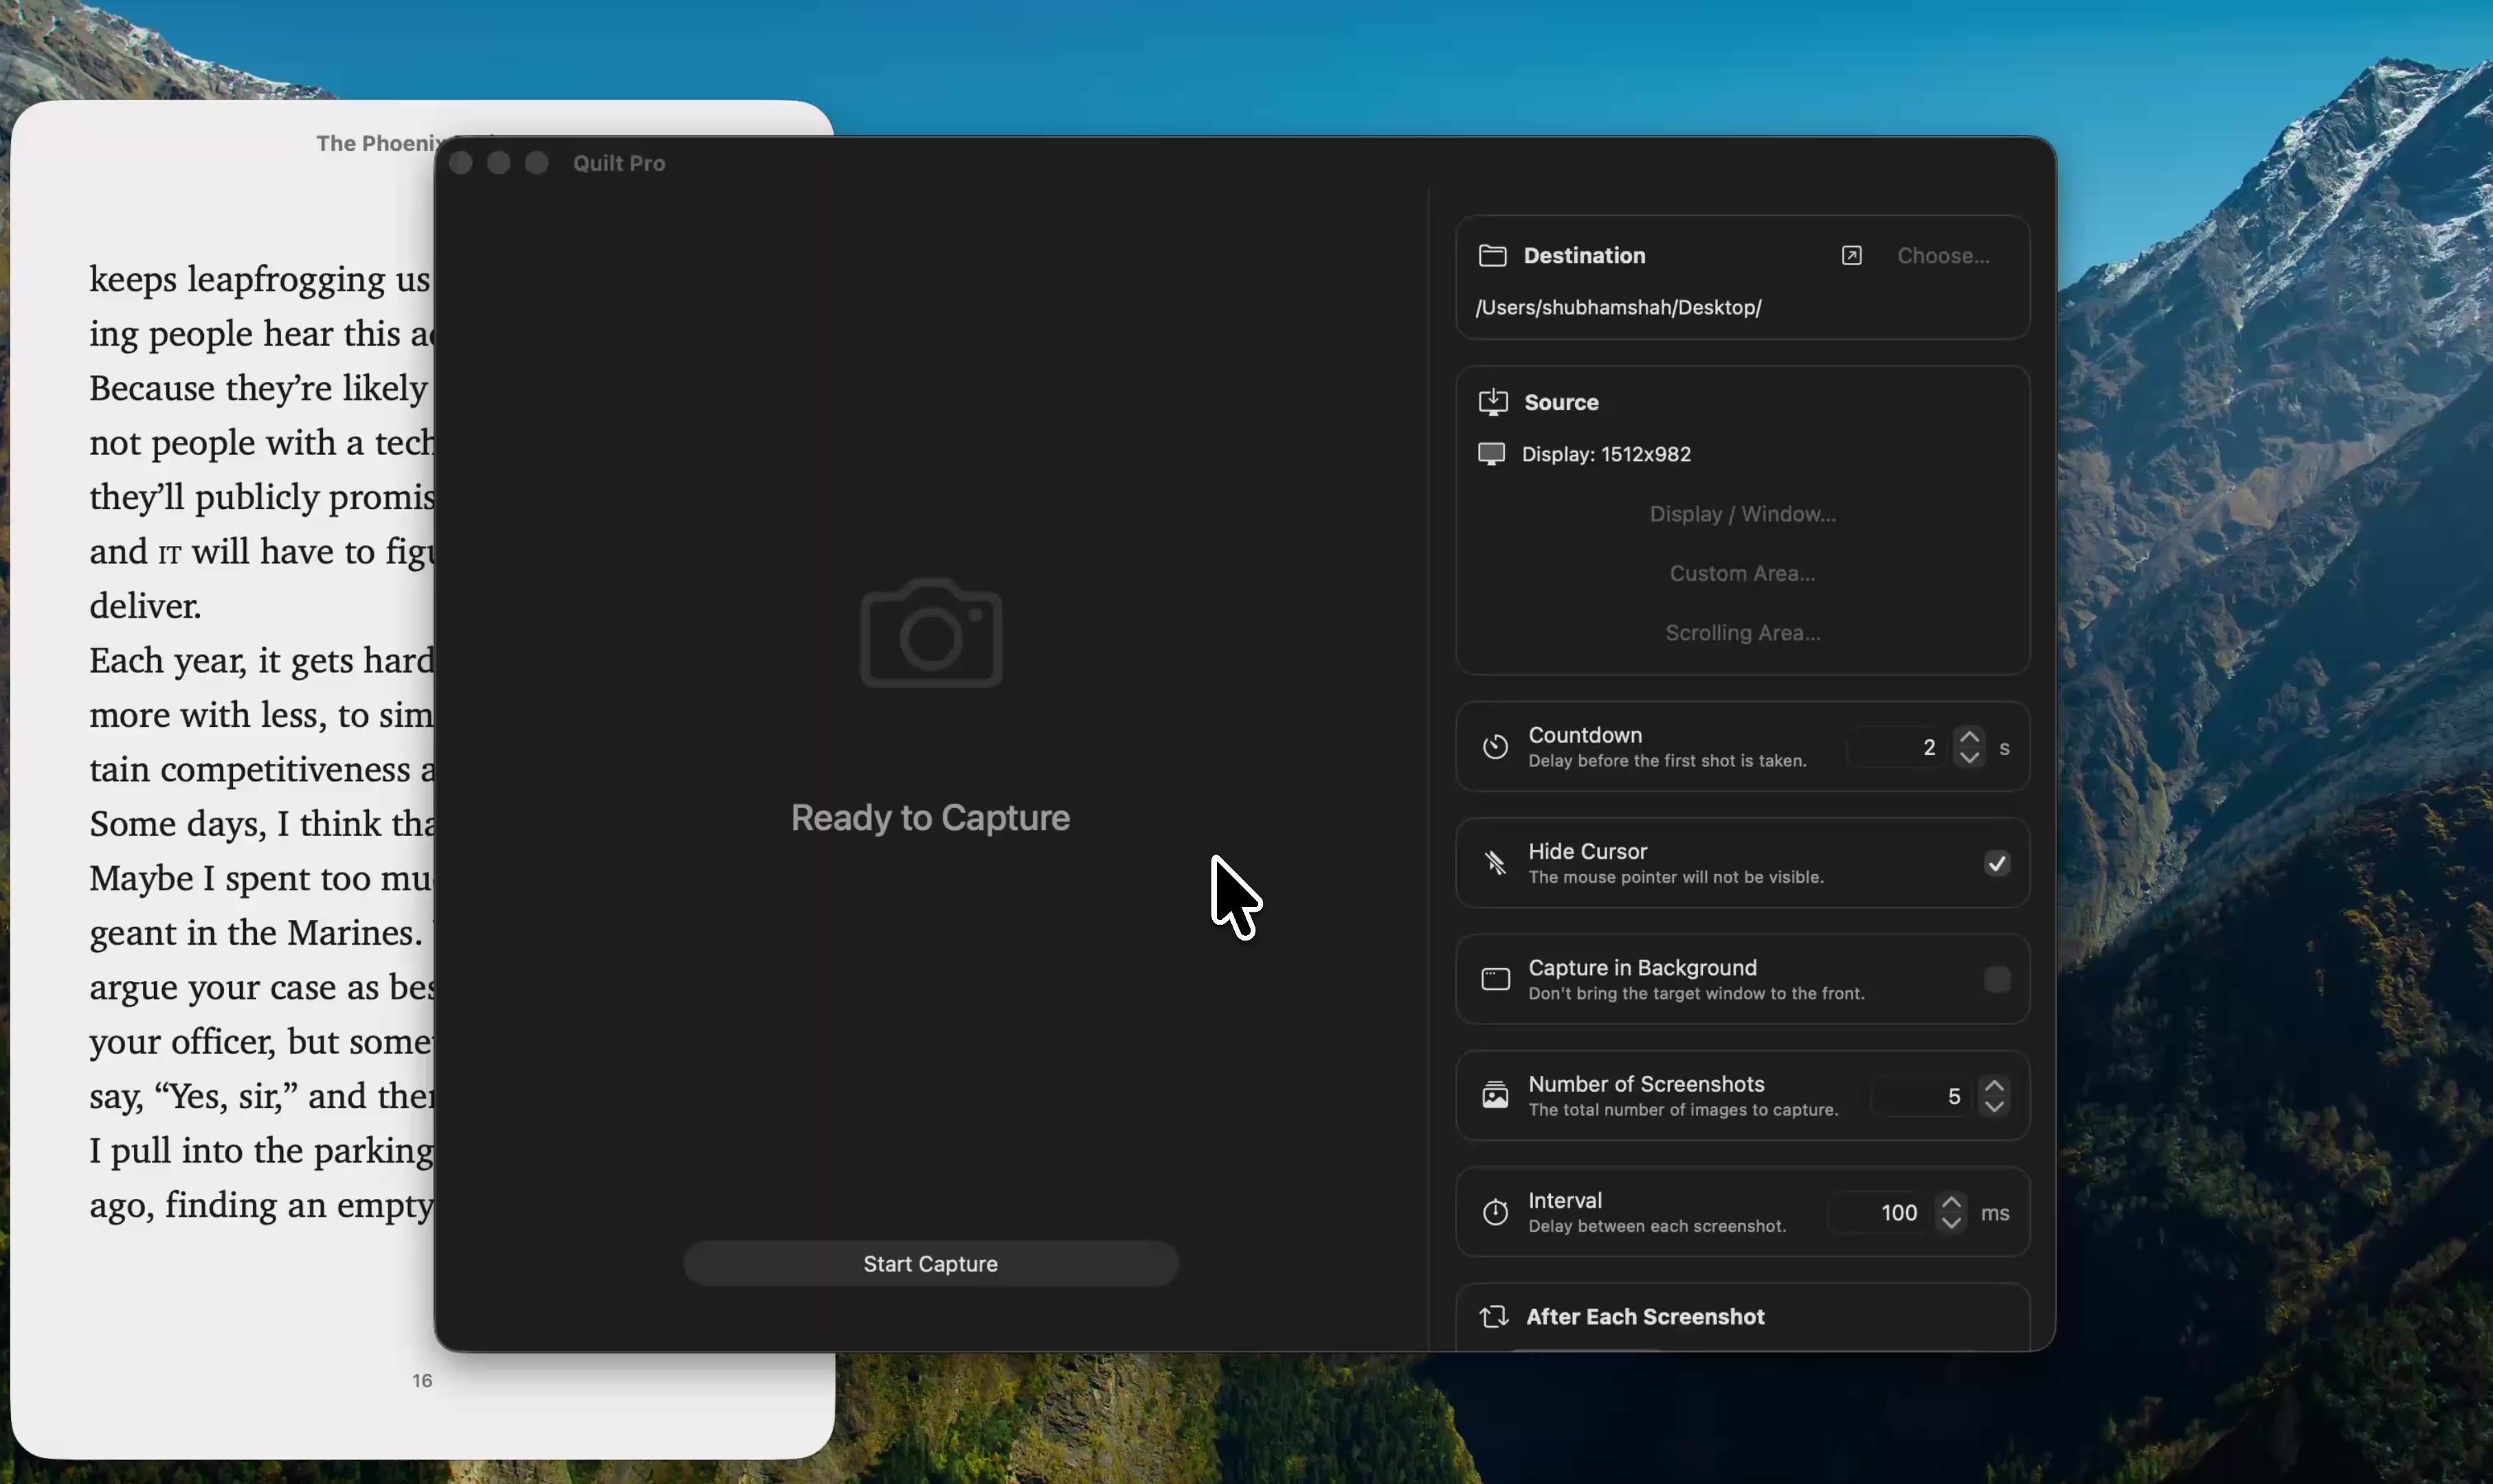The height and width of the screenshot is (1484, 2493).
Task: Click the destination path /Users/shubhamshah/Desktop/
Action: pyautogui.click(x=1618, y=307)
